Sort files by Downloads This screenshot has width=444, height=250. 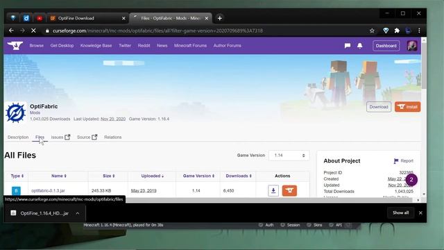[x=239, y=176]
